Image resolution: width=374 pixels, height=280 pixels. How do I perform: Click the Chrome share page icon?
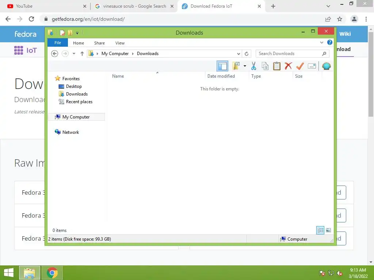pos(328,19)
